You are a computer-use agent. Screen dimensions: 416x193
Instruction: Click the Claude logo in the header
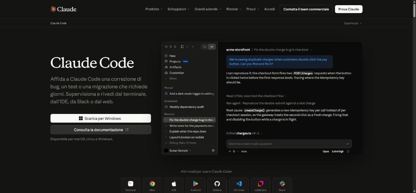pyautogui.click(x=63, y=9)
